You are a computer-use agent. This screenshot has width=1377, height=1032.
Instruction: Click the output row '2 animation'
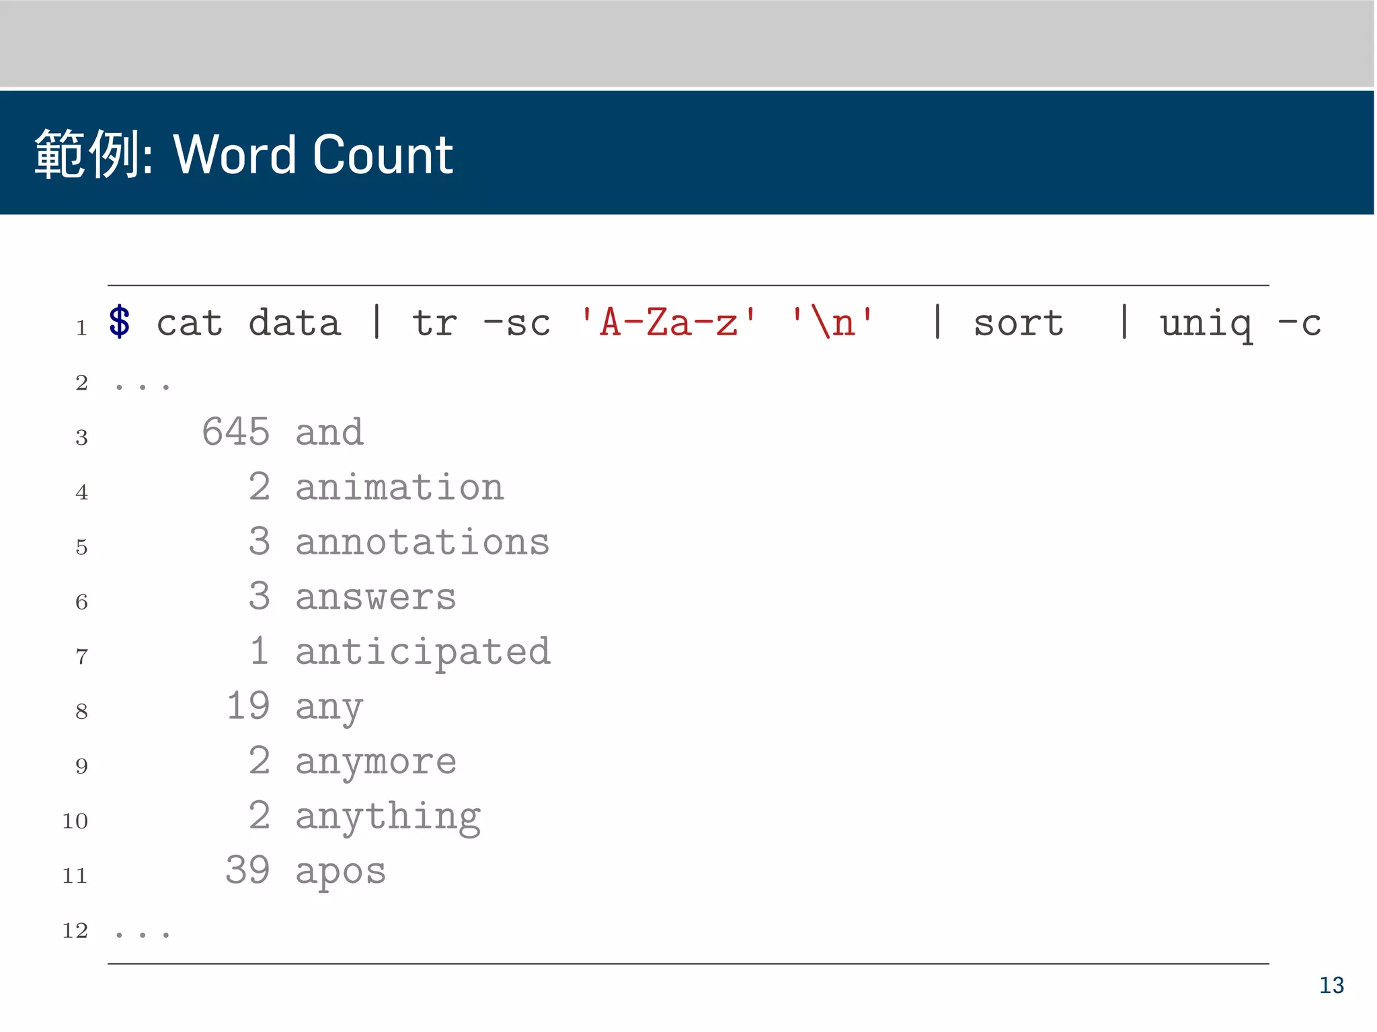376,486
